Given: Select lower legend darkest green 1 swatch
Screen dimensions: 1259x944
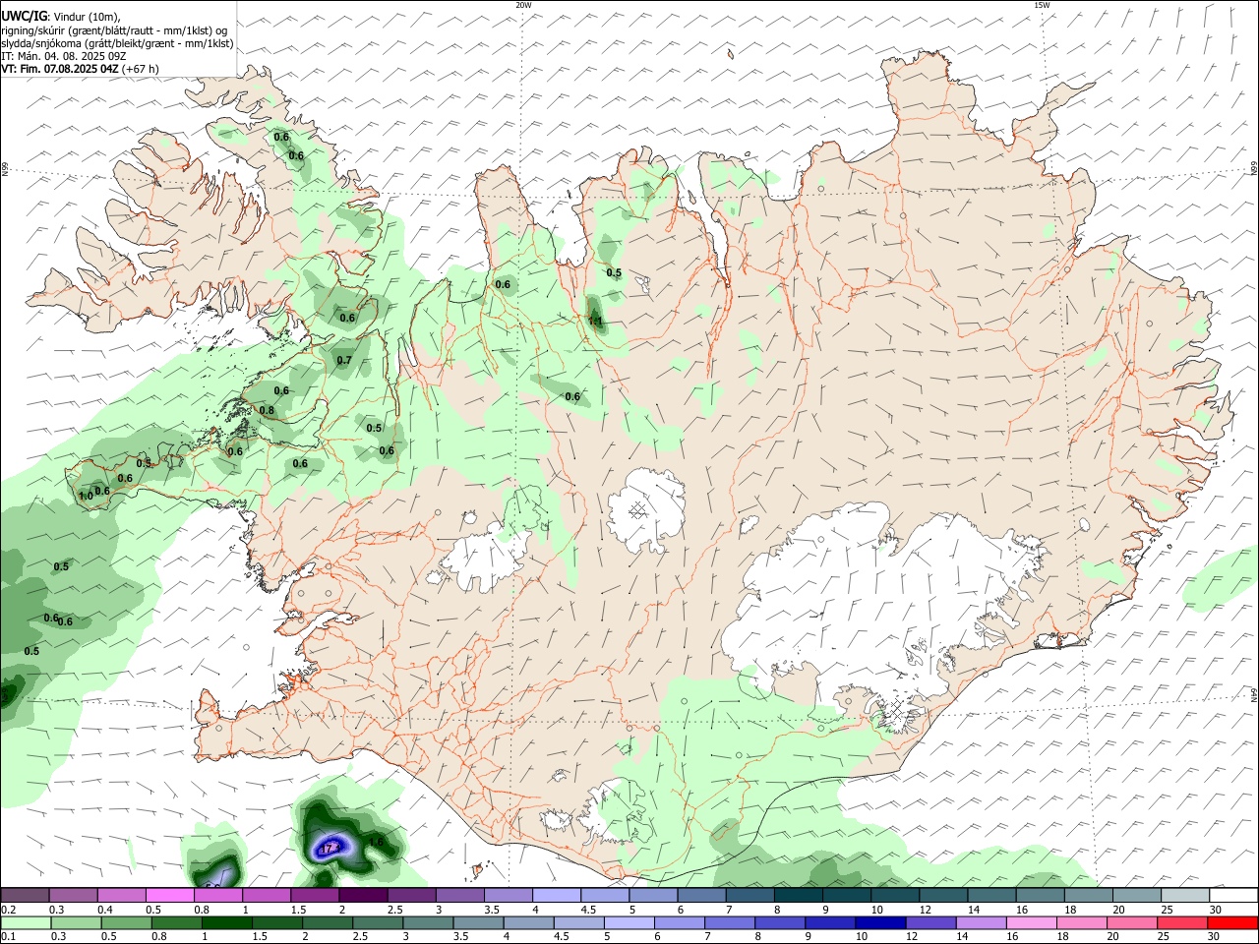Looking at the screenshot, I should tap(226, 922).
